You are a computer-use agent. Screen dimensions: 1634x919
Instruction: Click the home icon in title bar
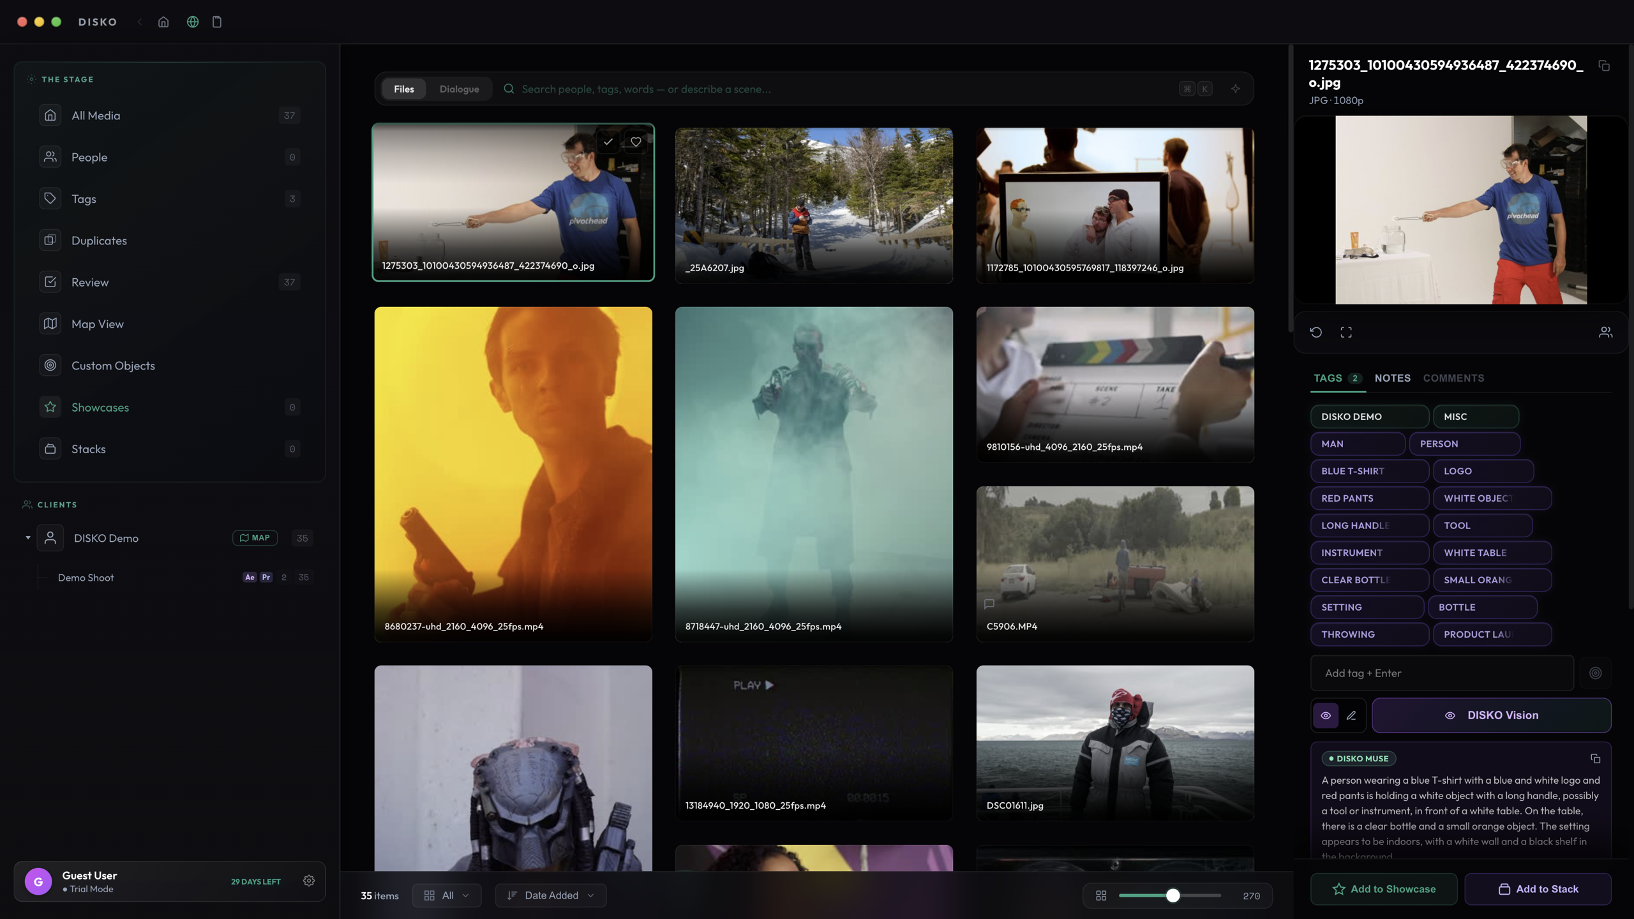click(x=163, y=22)
